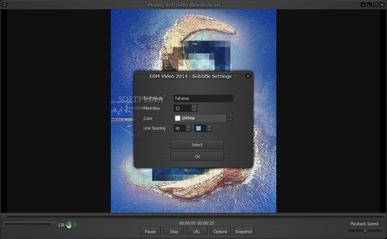The image size is (387, 239).
Task: Increase second Line Spacing value 20
Action: (209, 127)
